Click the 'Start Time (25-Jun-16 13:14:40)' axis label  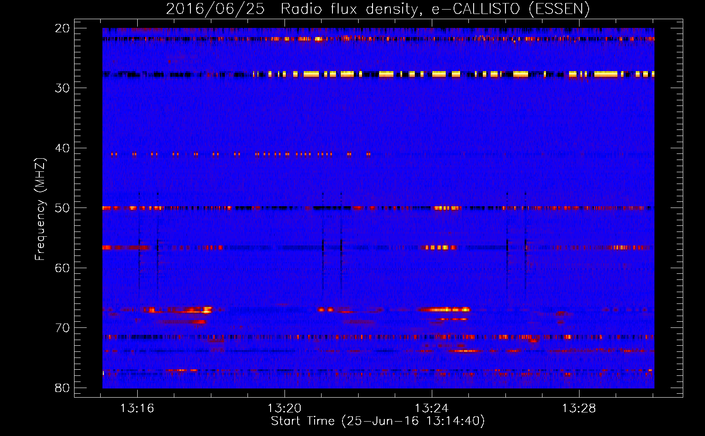(x=378, y=421)
